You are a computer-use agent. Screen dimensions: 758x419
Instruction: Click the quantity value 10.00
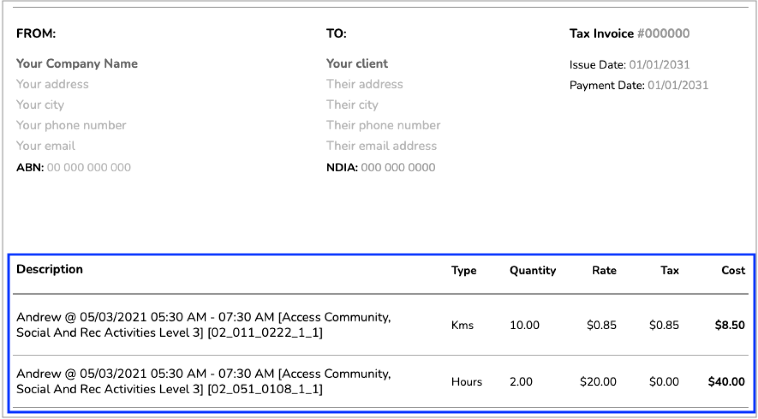click(525, 325)
